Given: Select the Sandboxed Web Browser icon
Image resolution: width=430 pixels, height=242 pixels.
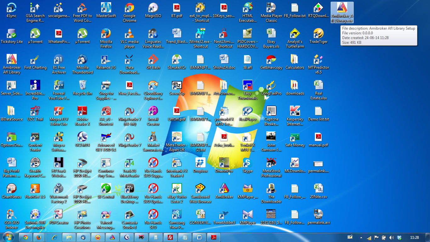Looking at the screenshot, I should click(201, 193).
